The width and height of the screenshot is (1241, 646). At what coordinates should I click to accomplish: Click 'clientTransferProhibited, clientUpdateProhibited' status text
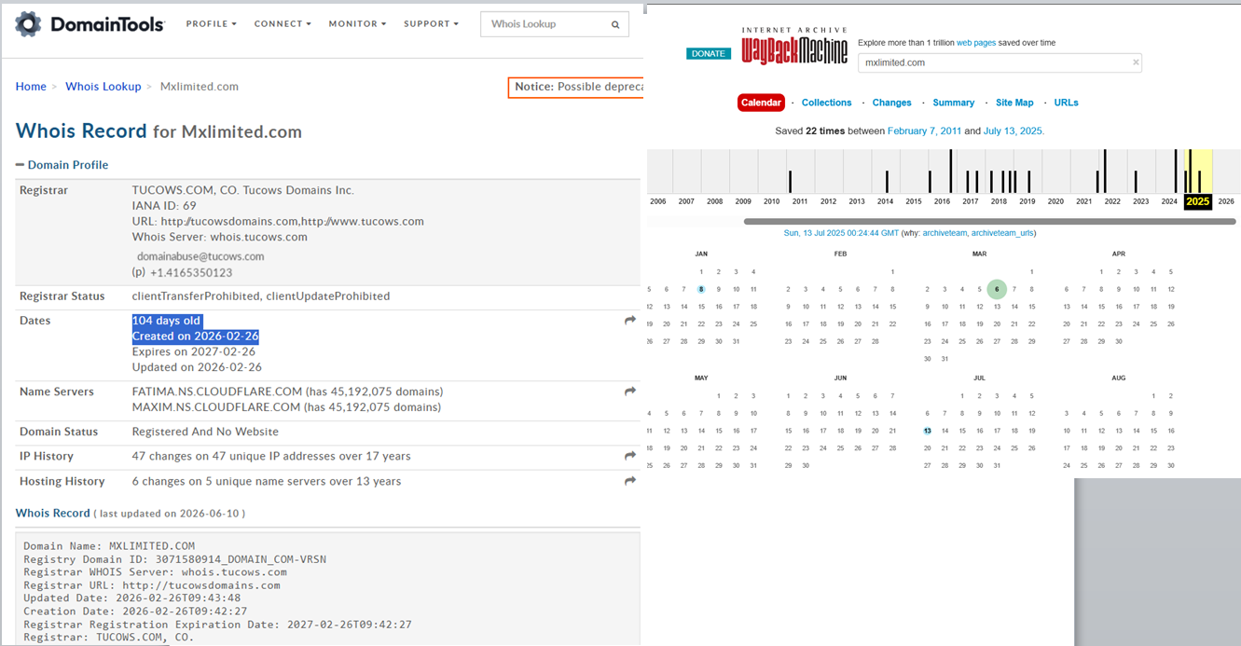coord(261,296)
